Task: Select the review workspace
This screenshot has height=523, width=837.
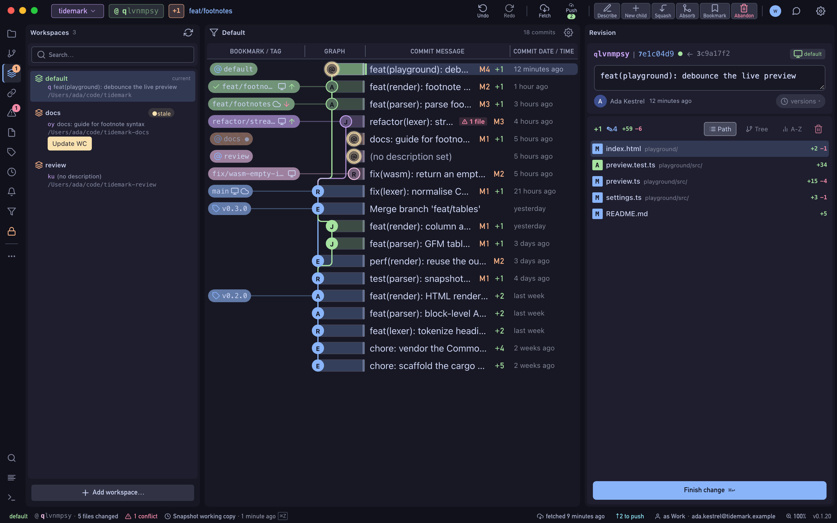Action: tap(112, 175)
